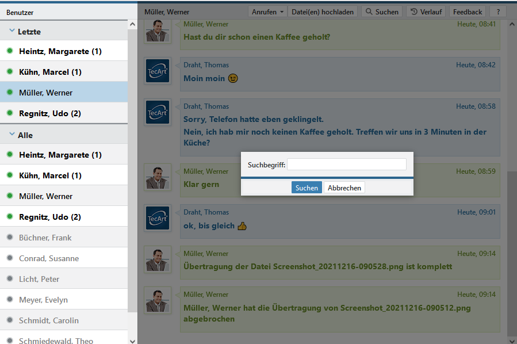517x344 pixels.
Task: Click the Suchbegriff text field
Action: 347,165
